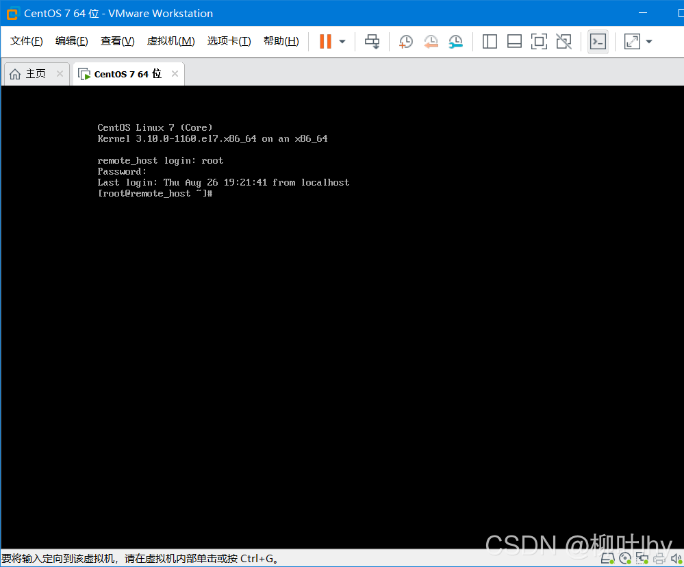This screenshot has height=567, width=684.
Task: Take a snapshot of this virtual machine
Action: (x=406, y=42)
